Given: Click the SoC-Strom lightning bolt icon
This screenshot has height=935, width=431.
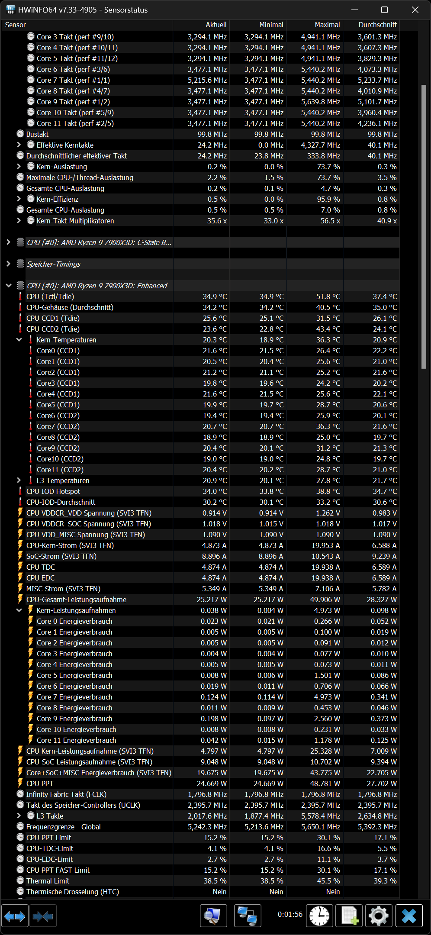Looking at the screenshot, I should [x=20, y=556].
